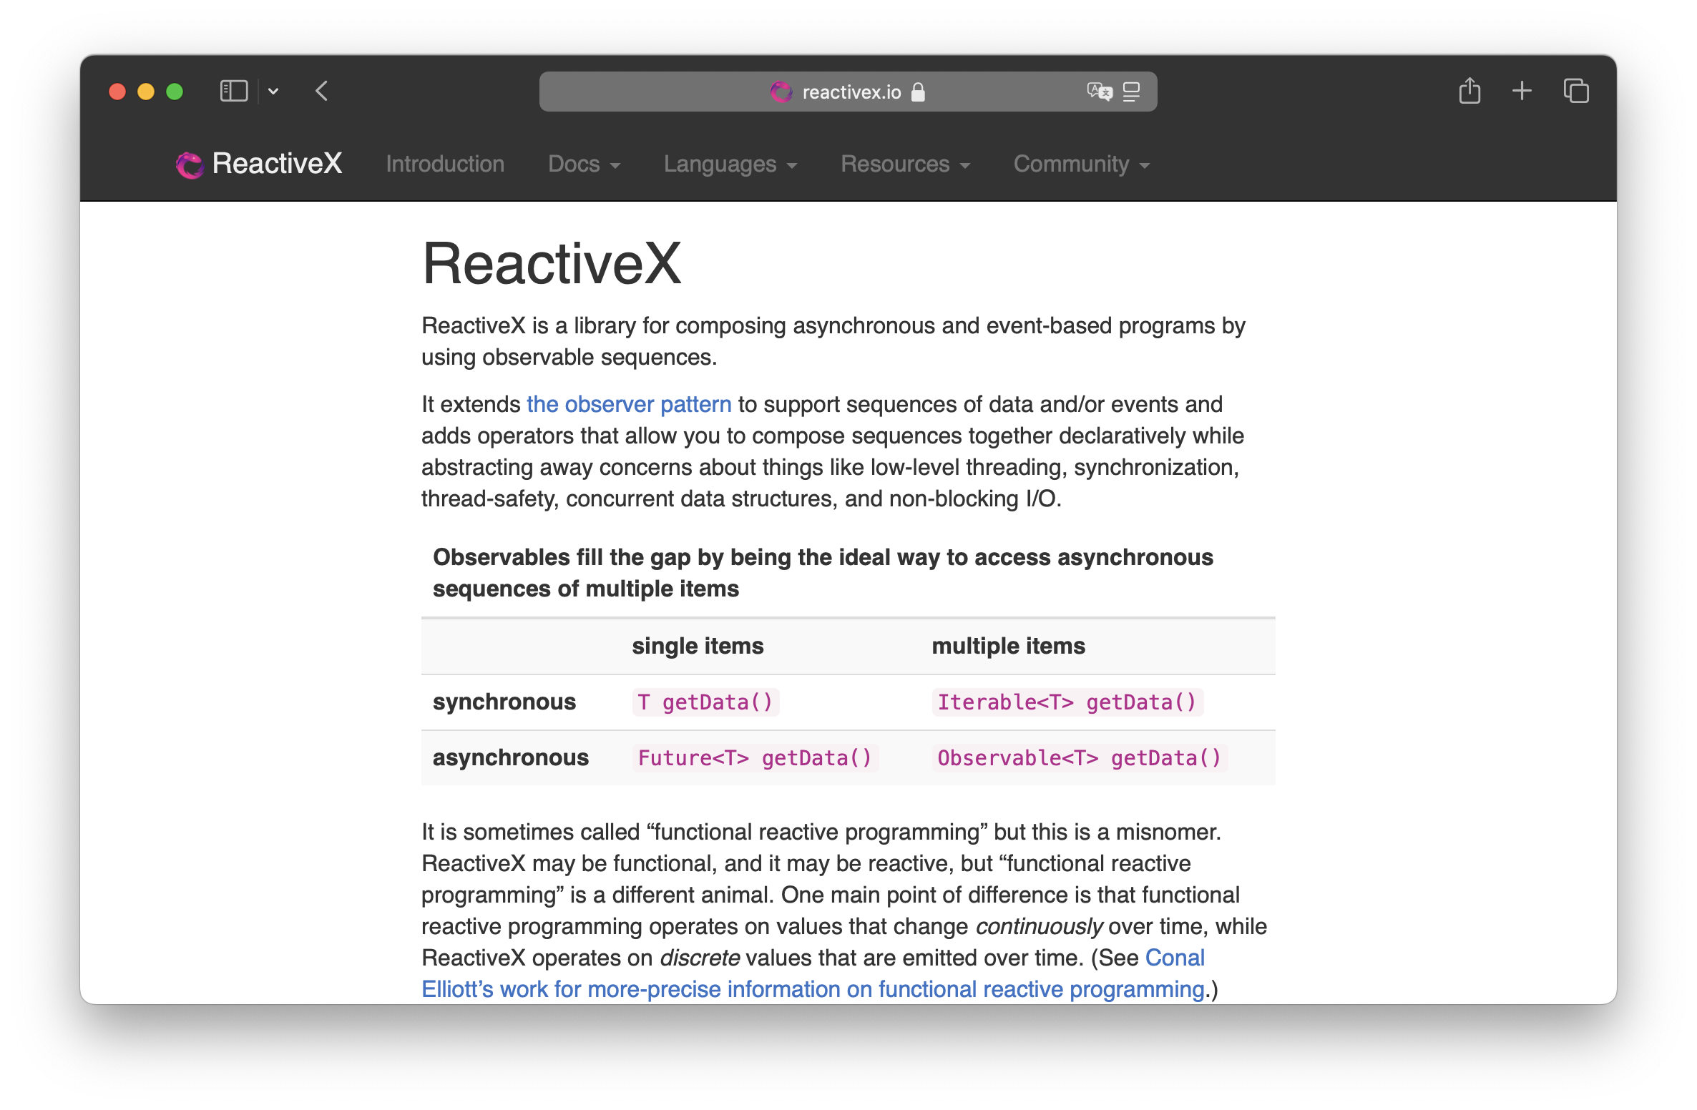Open a new tab with plus icon
1697x1110 pixels.
(x=1522, y=91)
